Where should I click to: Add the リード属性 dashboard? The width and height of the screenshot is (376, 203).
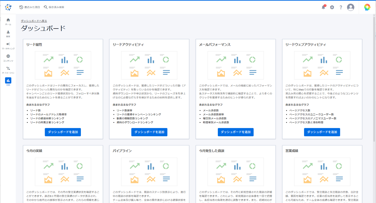pos(63,132)
